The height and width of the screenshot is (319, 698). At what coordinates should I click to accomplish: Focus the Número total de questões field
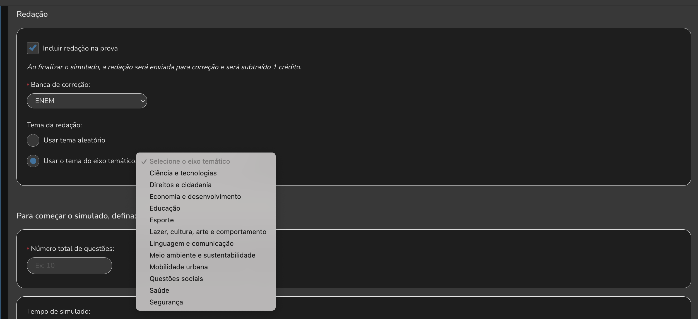tap(69, 266)
